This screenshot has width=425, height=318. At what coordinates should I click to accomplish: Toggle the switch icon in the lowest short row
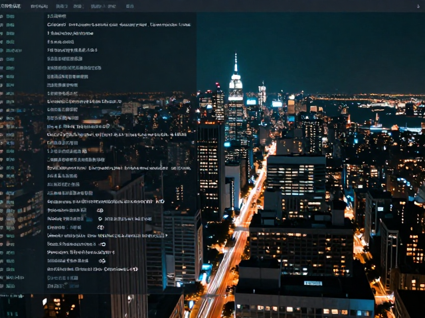click(102, 261)
